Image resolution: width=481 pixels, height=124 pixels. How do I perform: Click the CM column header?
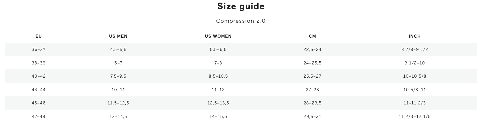312,36
